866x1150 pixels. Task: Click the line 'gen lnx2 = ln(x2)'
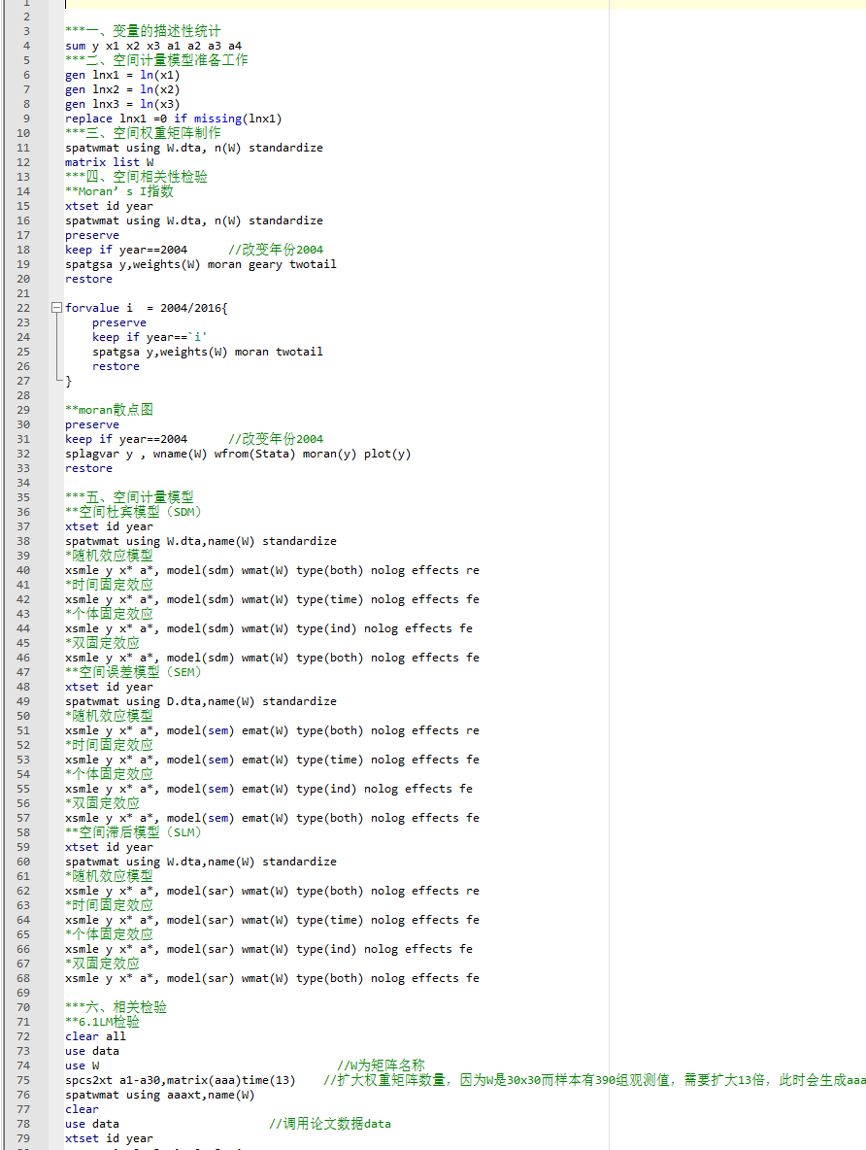122,89
